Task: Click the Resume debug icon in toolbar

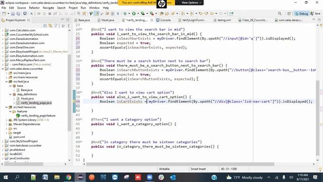Action: point(38,14)
